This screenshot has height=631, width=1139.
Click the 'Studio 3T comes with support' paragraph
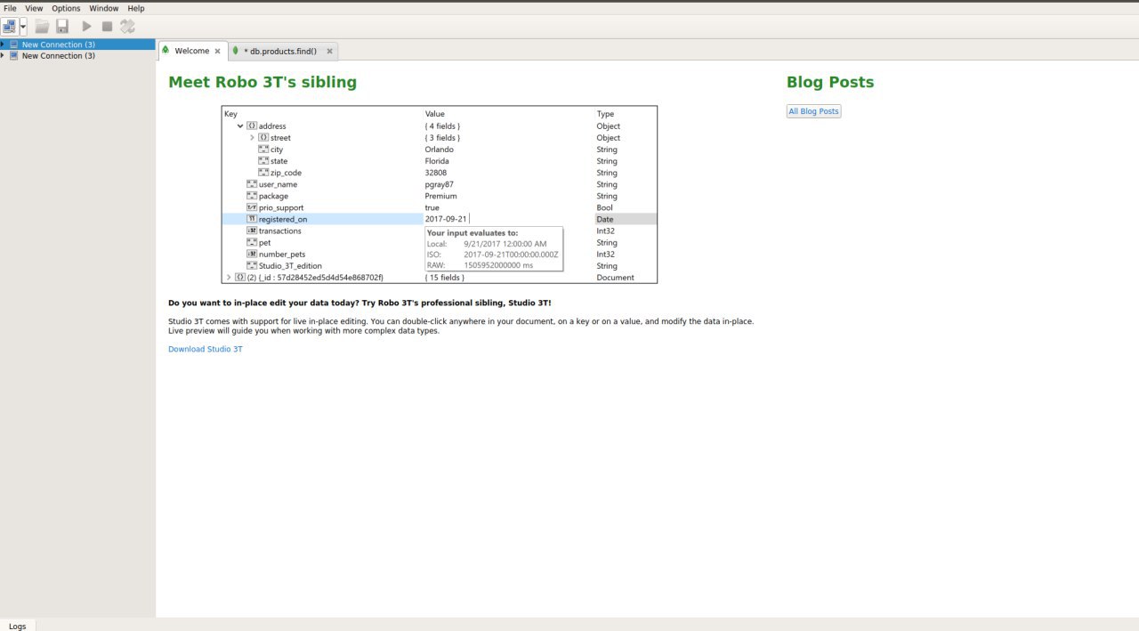[x=461, y=326]
